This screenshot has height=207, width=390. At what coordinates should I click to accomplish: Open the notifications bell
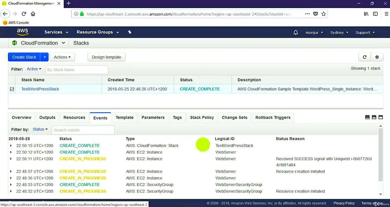coord(296,32)
